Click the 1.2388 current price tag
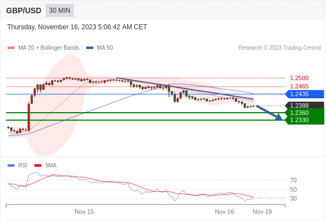This screenshot has height=221, width=326. tap(304, 105)
